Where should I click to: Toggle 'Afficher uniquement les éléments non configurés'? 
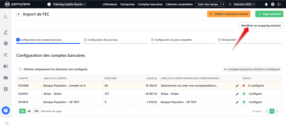point(19,69)
